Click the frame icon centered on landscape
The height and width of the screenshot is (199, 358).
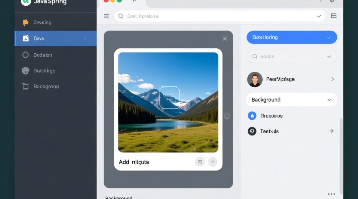[x=169, y=97]
